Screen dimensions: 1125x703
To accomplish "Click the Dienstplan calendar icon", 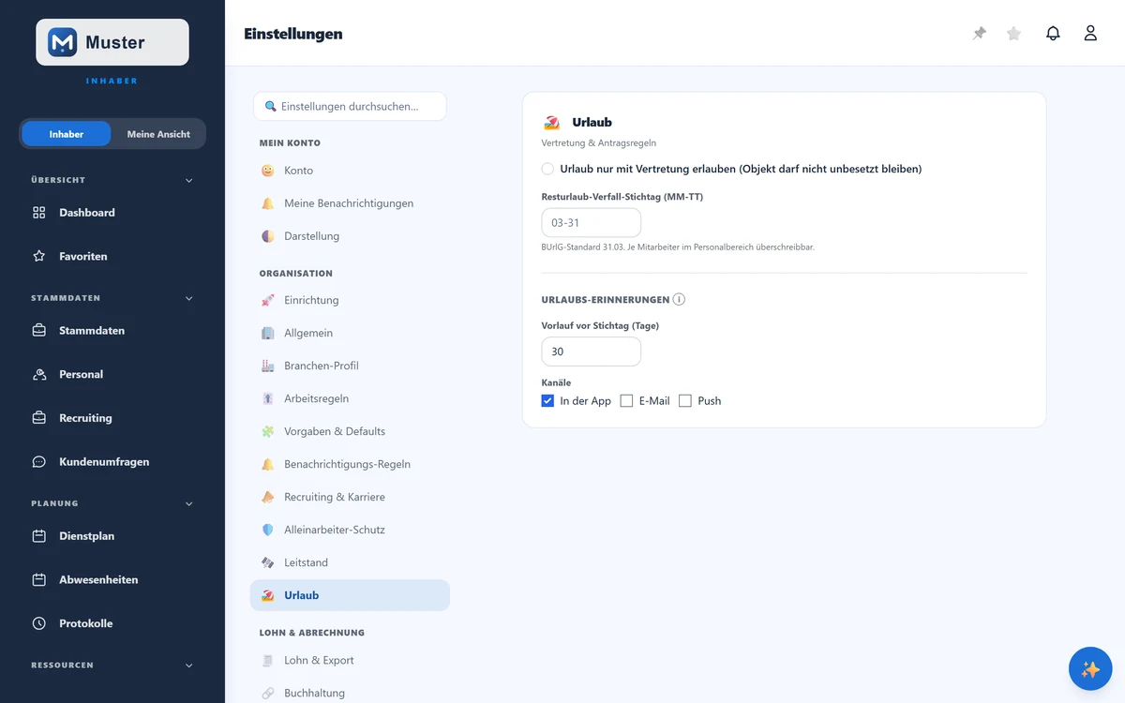I will click(39, 536).
